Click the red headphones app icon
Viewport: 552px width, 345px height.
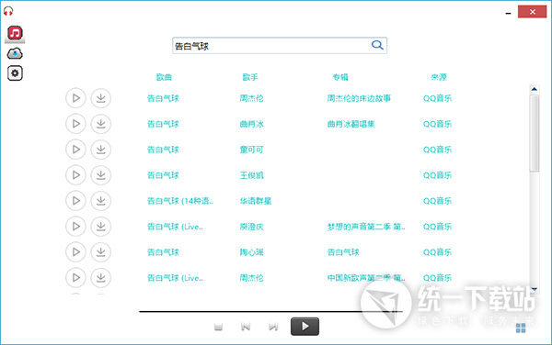coord(8,11)
